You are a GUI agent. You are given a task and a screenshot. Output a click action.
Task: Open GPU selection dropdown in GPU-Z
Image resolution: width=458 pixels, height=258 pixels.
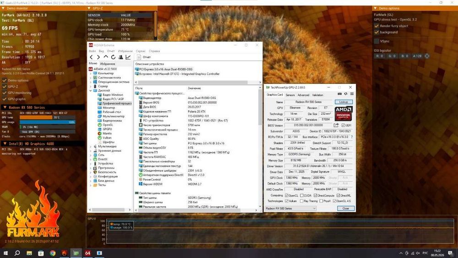[290, 209]
